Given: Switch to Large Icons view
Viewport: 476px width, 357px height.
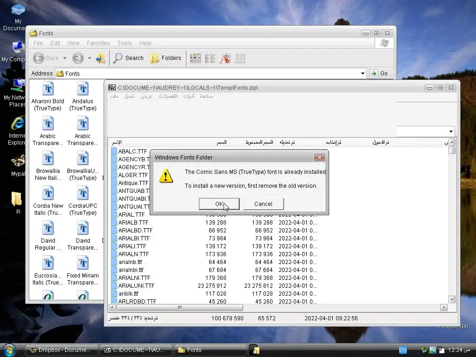Looking at the screenshot, I should tap(195, 58).
